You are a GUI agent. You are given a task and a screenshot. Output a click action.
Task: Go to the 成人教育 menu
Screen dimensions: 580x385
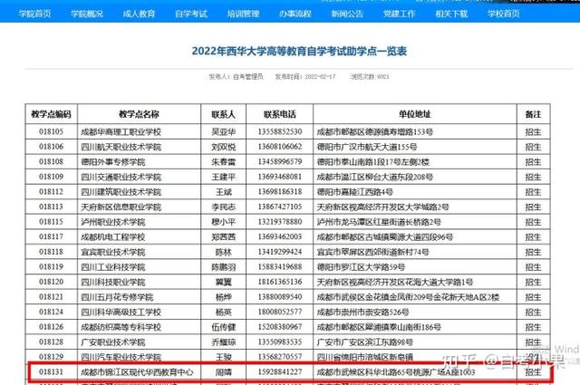pos(139,14)
